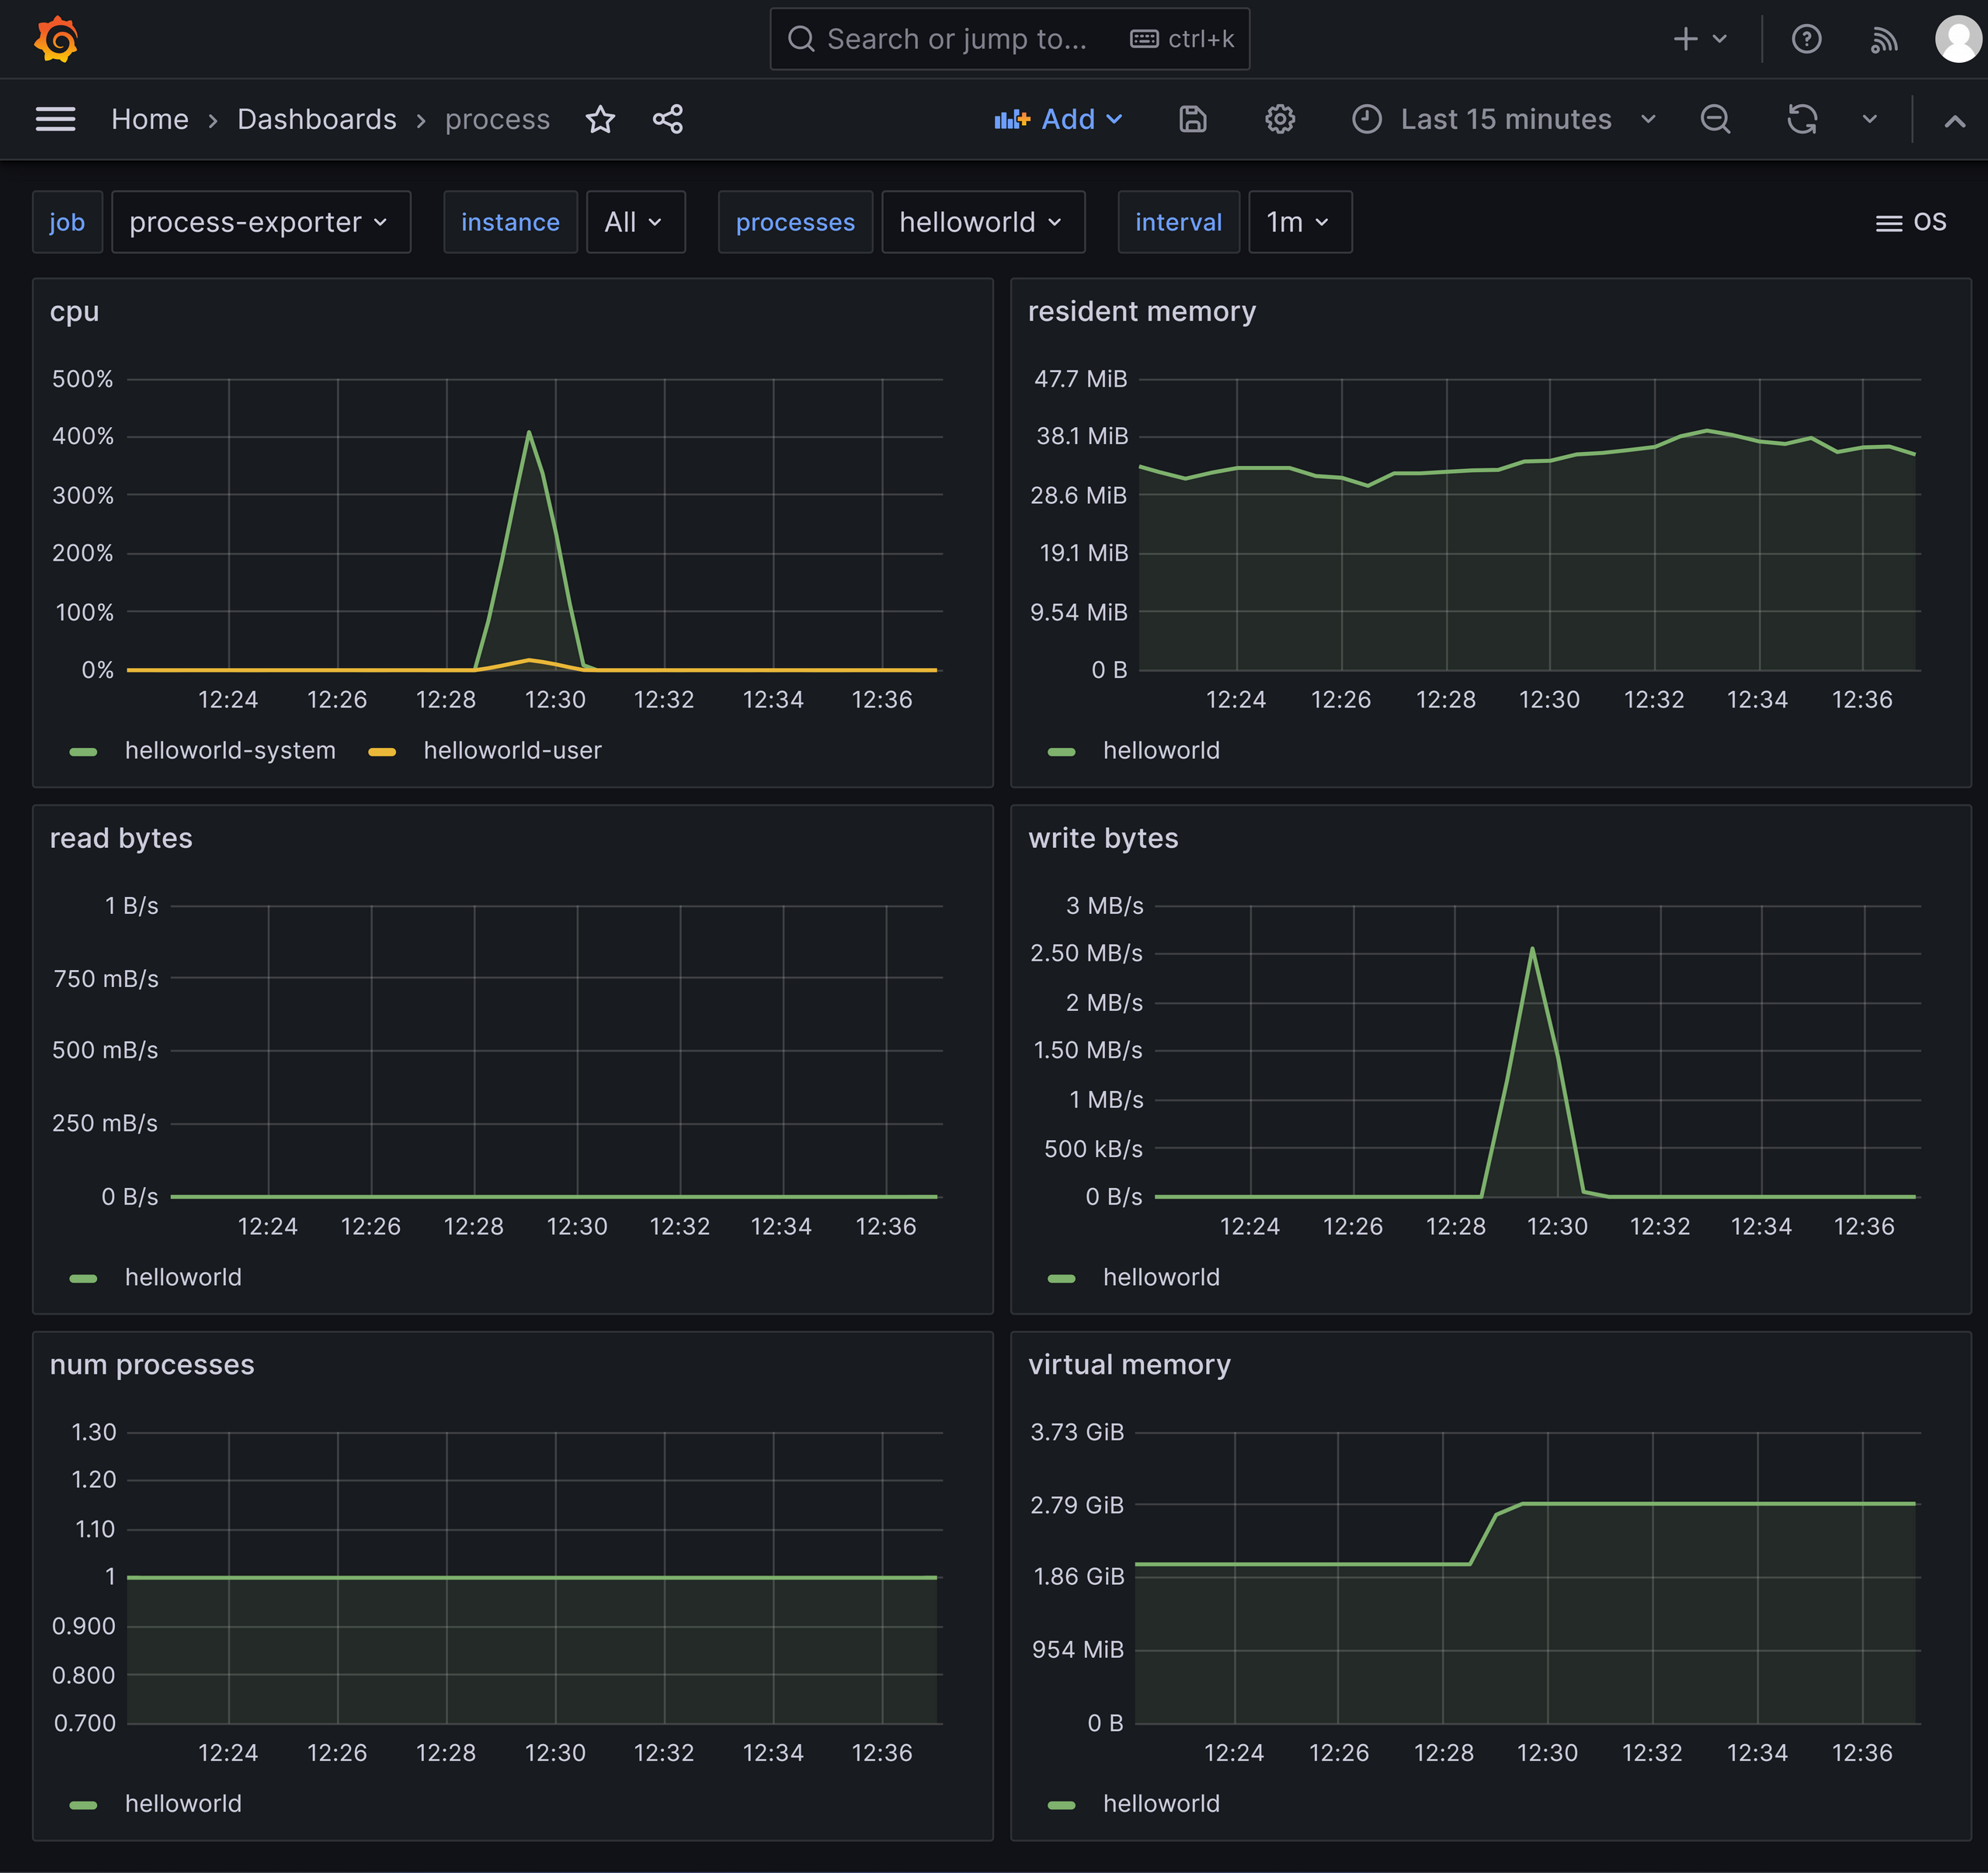Screen dimensions: 1988x1873
Task: Click the resident memory legend color swatch
Action: point(1061,751)
